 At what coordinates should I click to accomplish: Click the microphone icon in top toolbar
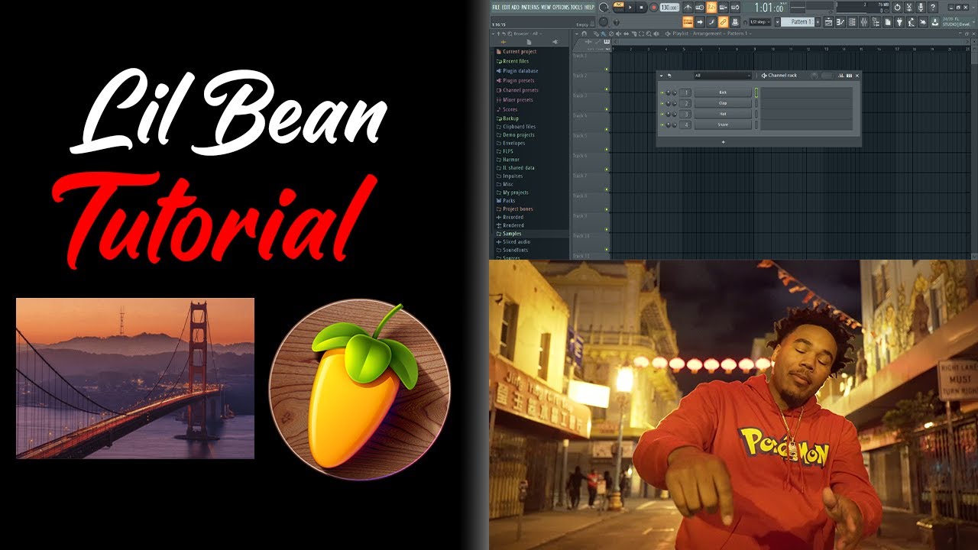tap(921, 8)
